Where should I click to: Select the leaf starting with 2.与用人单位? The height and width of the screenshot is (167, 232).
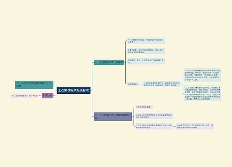coord(154,116)
